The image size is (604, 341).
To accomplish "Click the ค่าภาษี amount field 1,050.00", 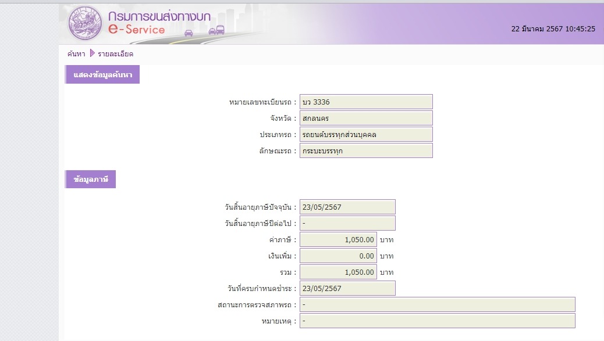I will click(338, 239).
